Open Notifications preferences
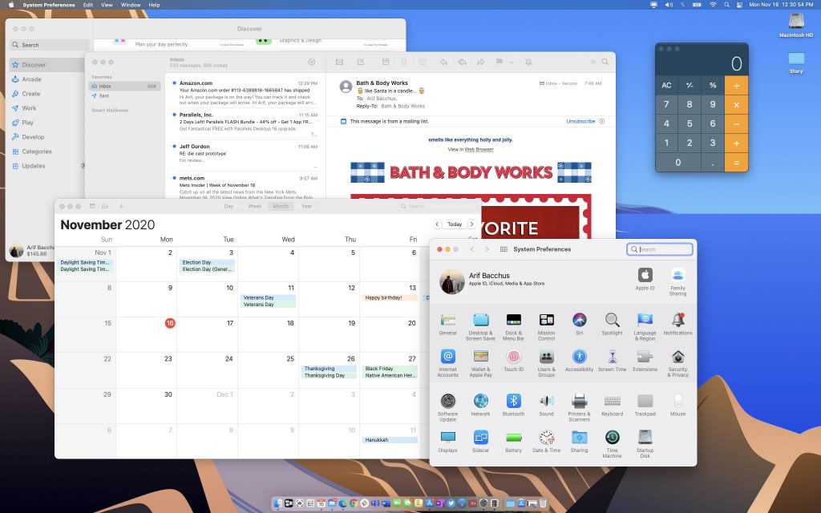 [x=677, y=324]
